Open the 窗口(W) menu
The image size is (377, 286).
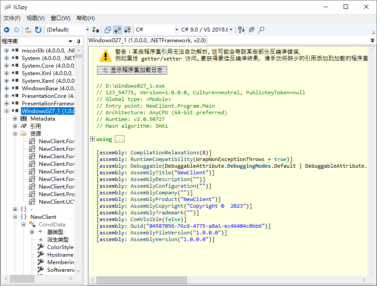pyautogui.click(x=60, y=18)
